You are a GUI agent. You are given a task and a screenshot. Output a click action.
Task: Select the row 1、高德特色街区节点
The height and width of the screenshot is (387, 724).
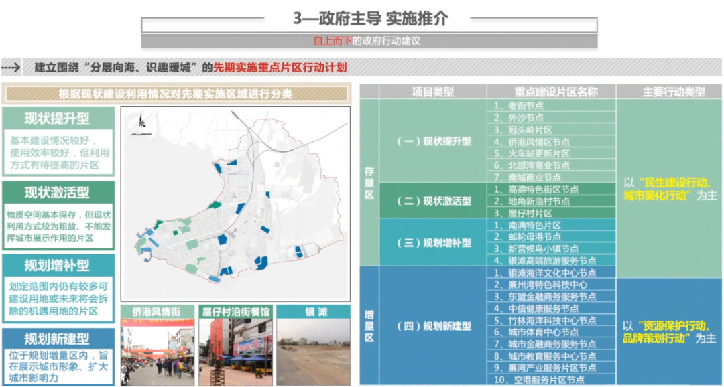[x=551, y=189]
